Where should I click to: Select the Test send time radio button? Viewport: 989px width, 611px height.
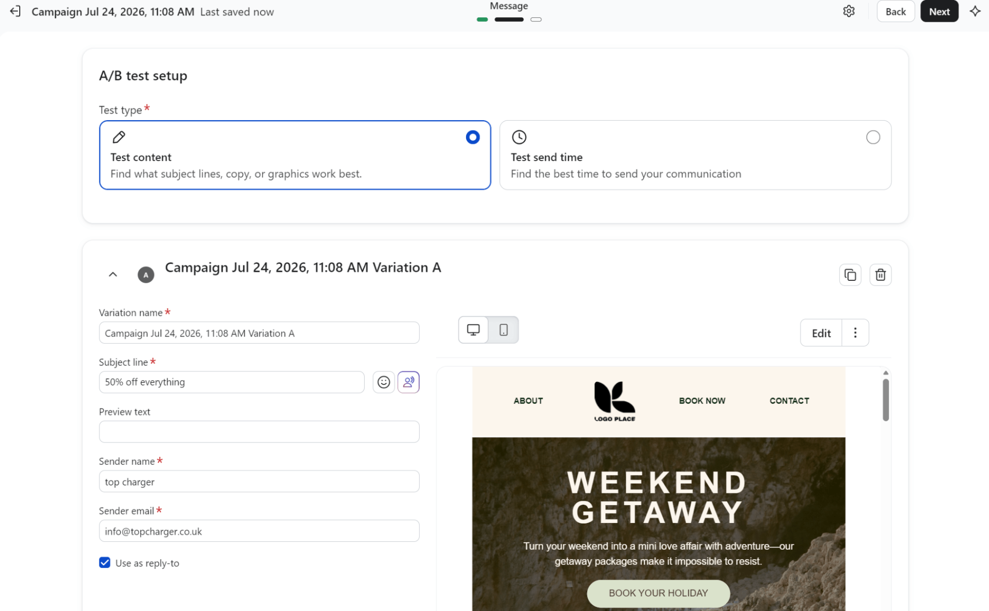[873, 137]
